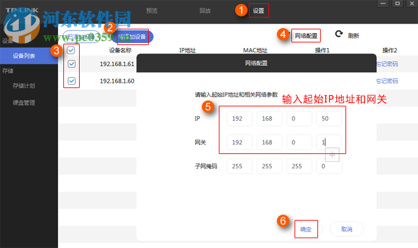The image size is (418, 248).
Task: Click IP second octet field 168
Action: [269, 119]
